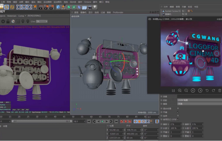
Task: Add a camera from toolbar
Action: (x=90, y=7)
